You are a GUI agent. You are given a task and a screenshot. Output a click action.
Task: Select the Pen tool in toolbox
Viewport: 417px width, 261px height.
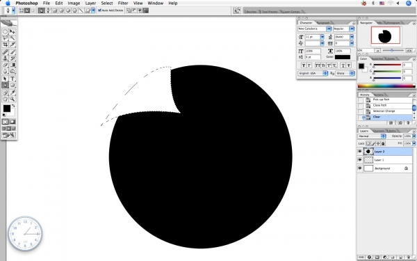point(5,85)
